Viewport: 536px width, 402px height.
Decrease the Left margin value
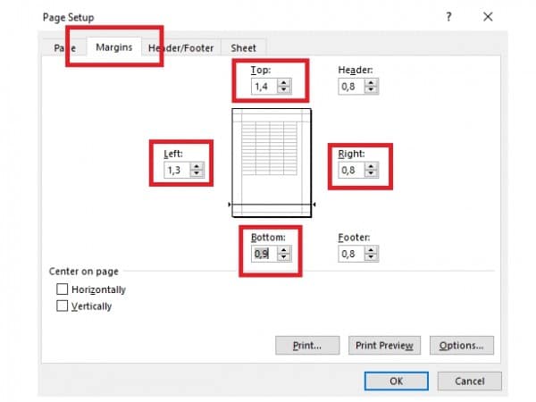tap(197, 173)
